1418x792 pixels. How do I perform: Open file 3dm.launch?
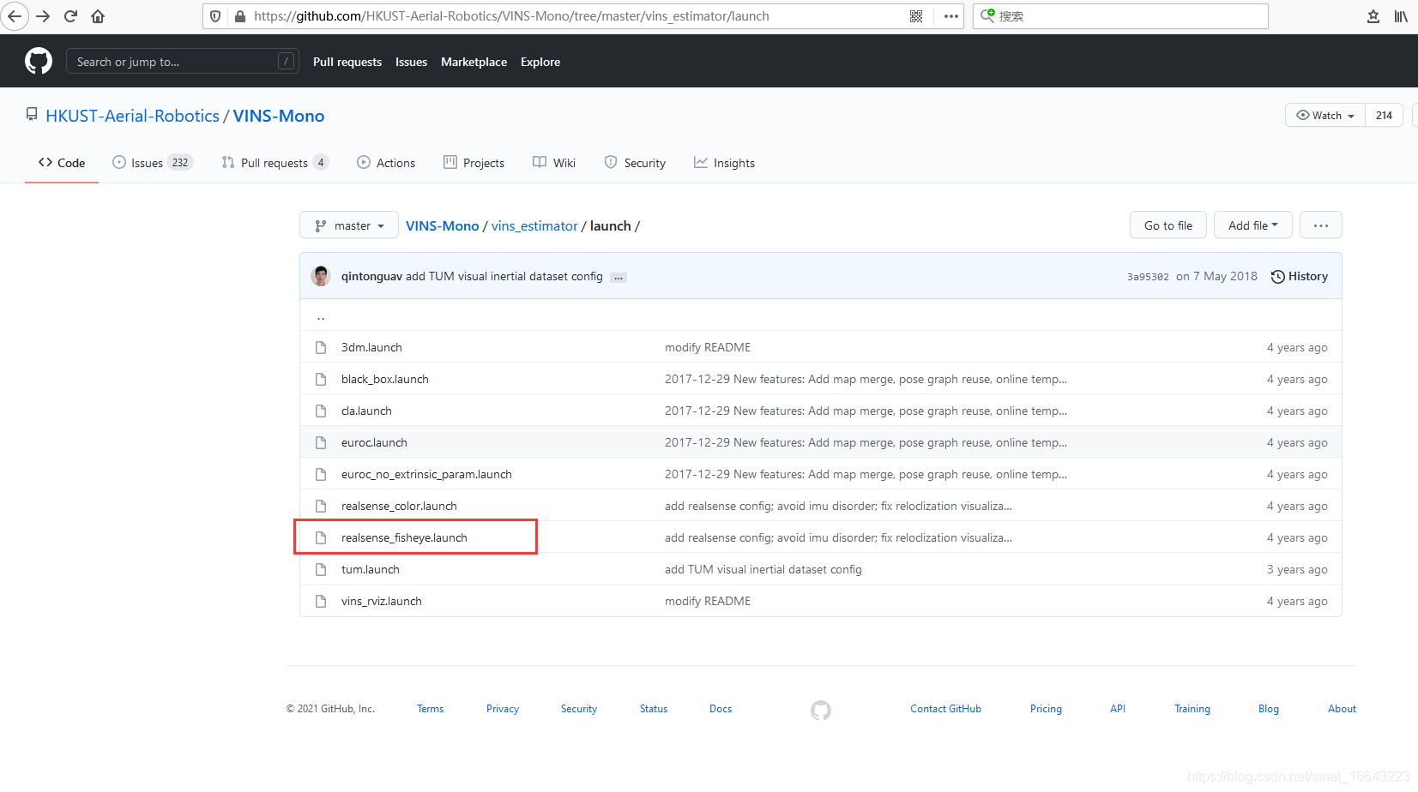[x=371, y=347]
